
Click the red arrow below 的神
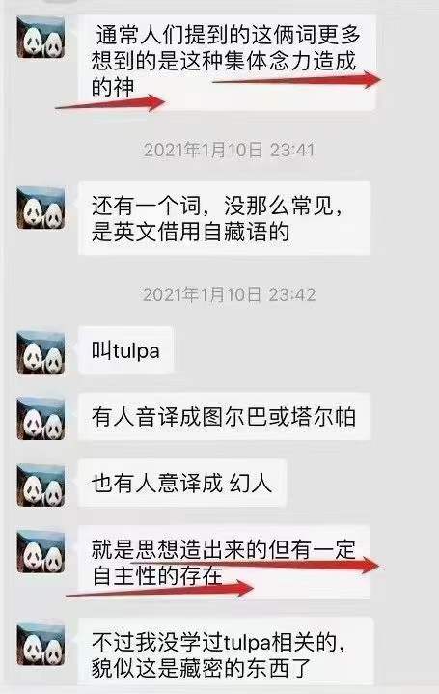click(110, 103)
